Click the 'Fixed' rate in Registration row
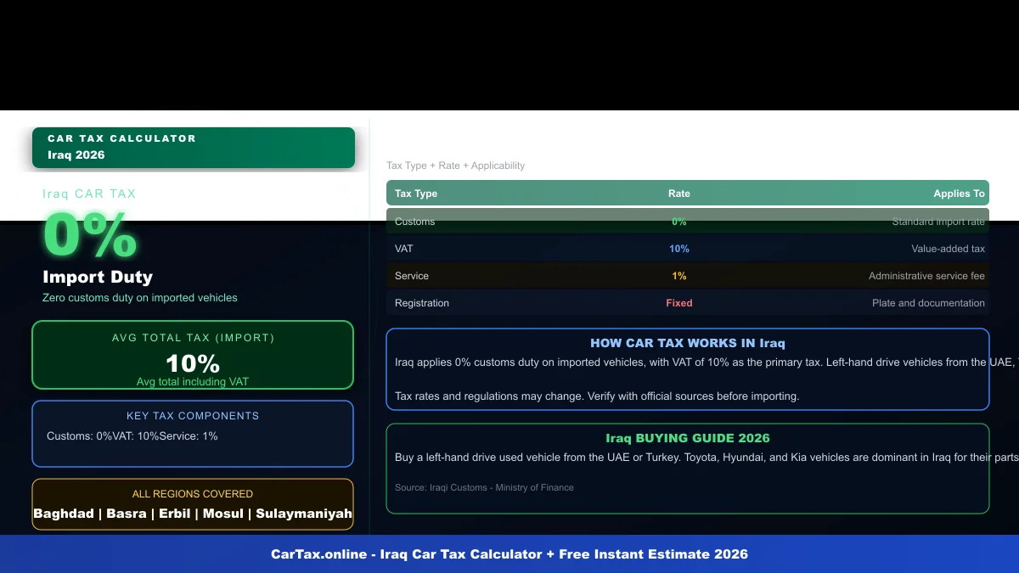The width and height of the screenshot is (1019, 573). pos(679,303)
